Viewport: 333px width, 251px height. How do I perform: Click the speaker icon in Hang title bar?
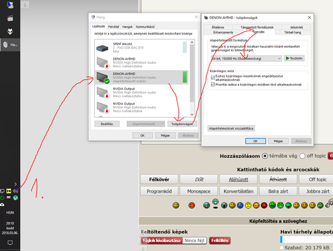(93, 17)
